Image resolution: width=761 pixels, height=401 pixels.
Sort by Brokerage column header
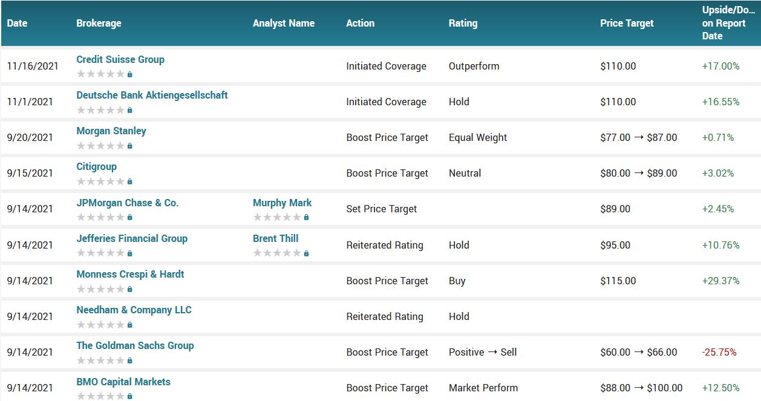click(99, 24)
